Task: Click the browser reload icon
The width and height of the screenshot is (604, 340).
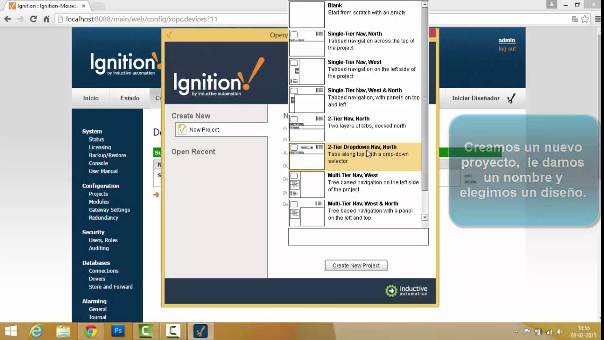Action: 33,19
